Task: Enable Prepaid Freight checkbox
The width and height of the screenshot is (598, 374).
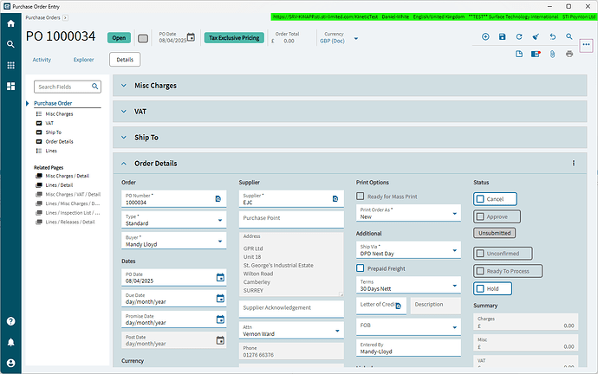Action: point(360,268)
